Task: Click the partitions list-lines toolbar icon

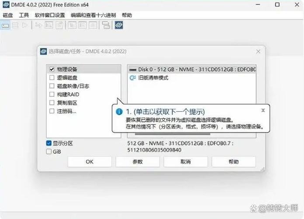Action: pyautogui.click(x=15, y=25)
